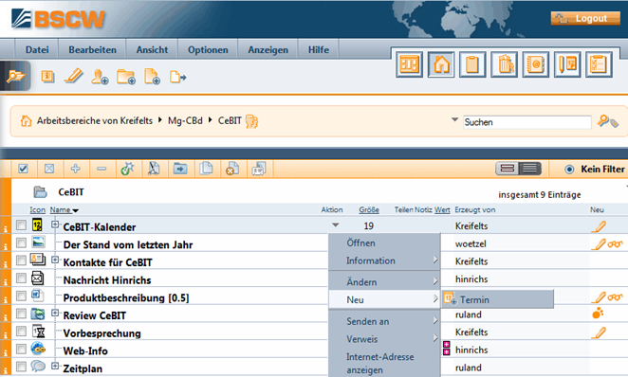Click the new folder icon
This screenshot has height=377, width=628.
tap(126, 77)
